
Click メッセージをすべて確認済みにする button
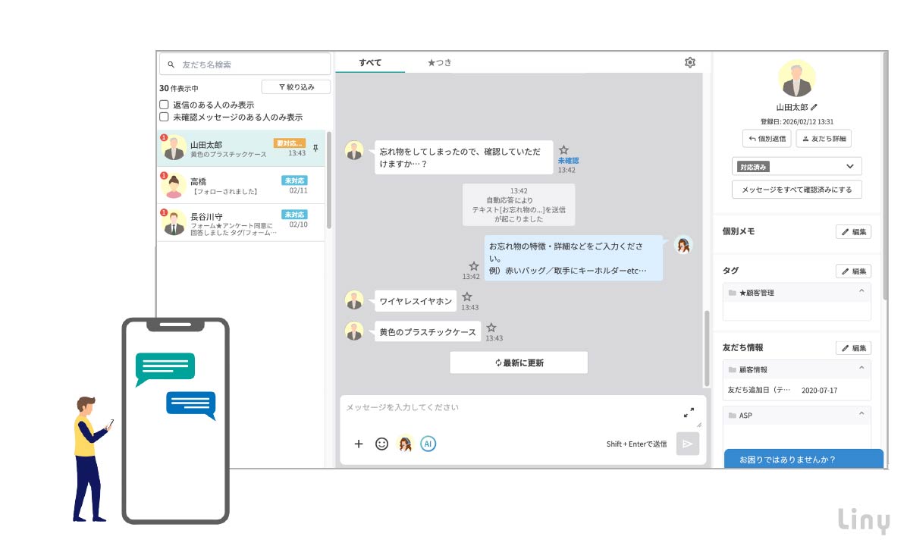796,190
